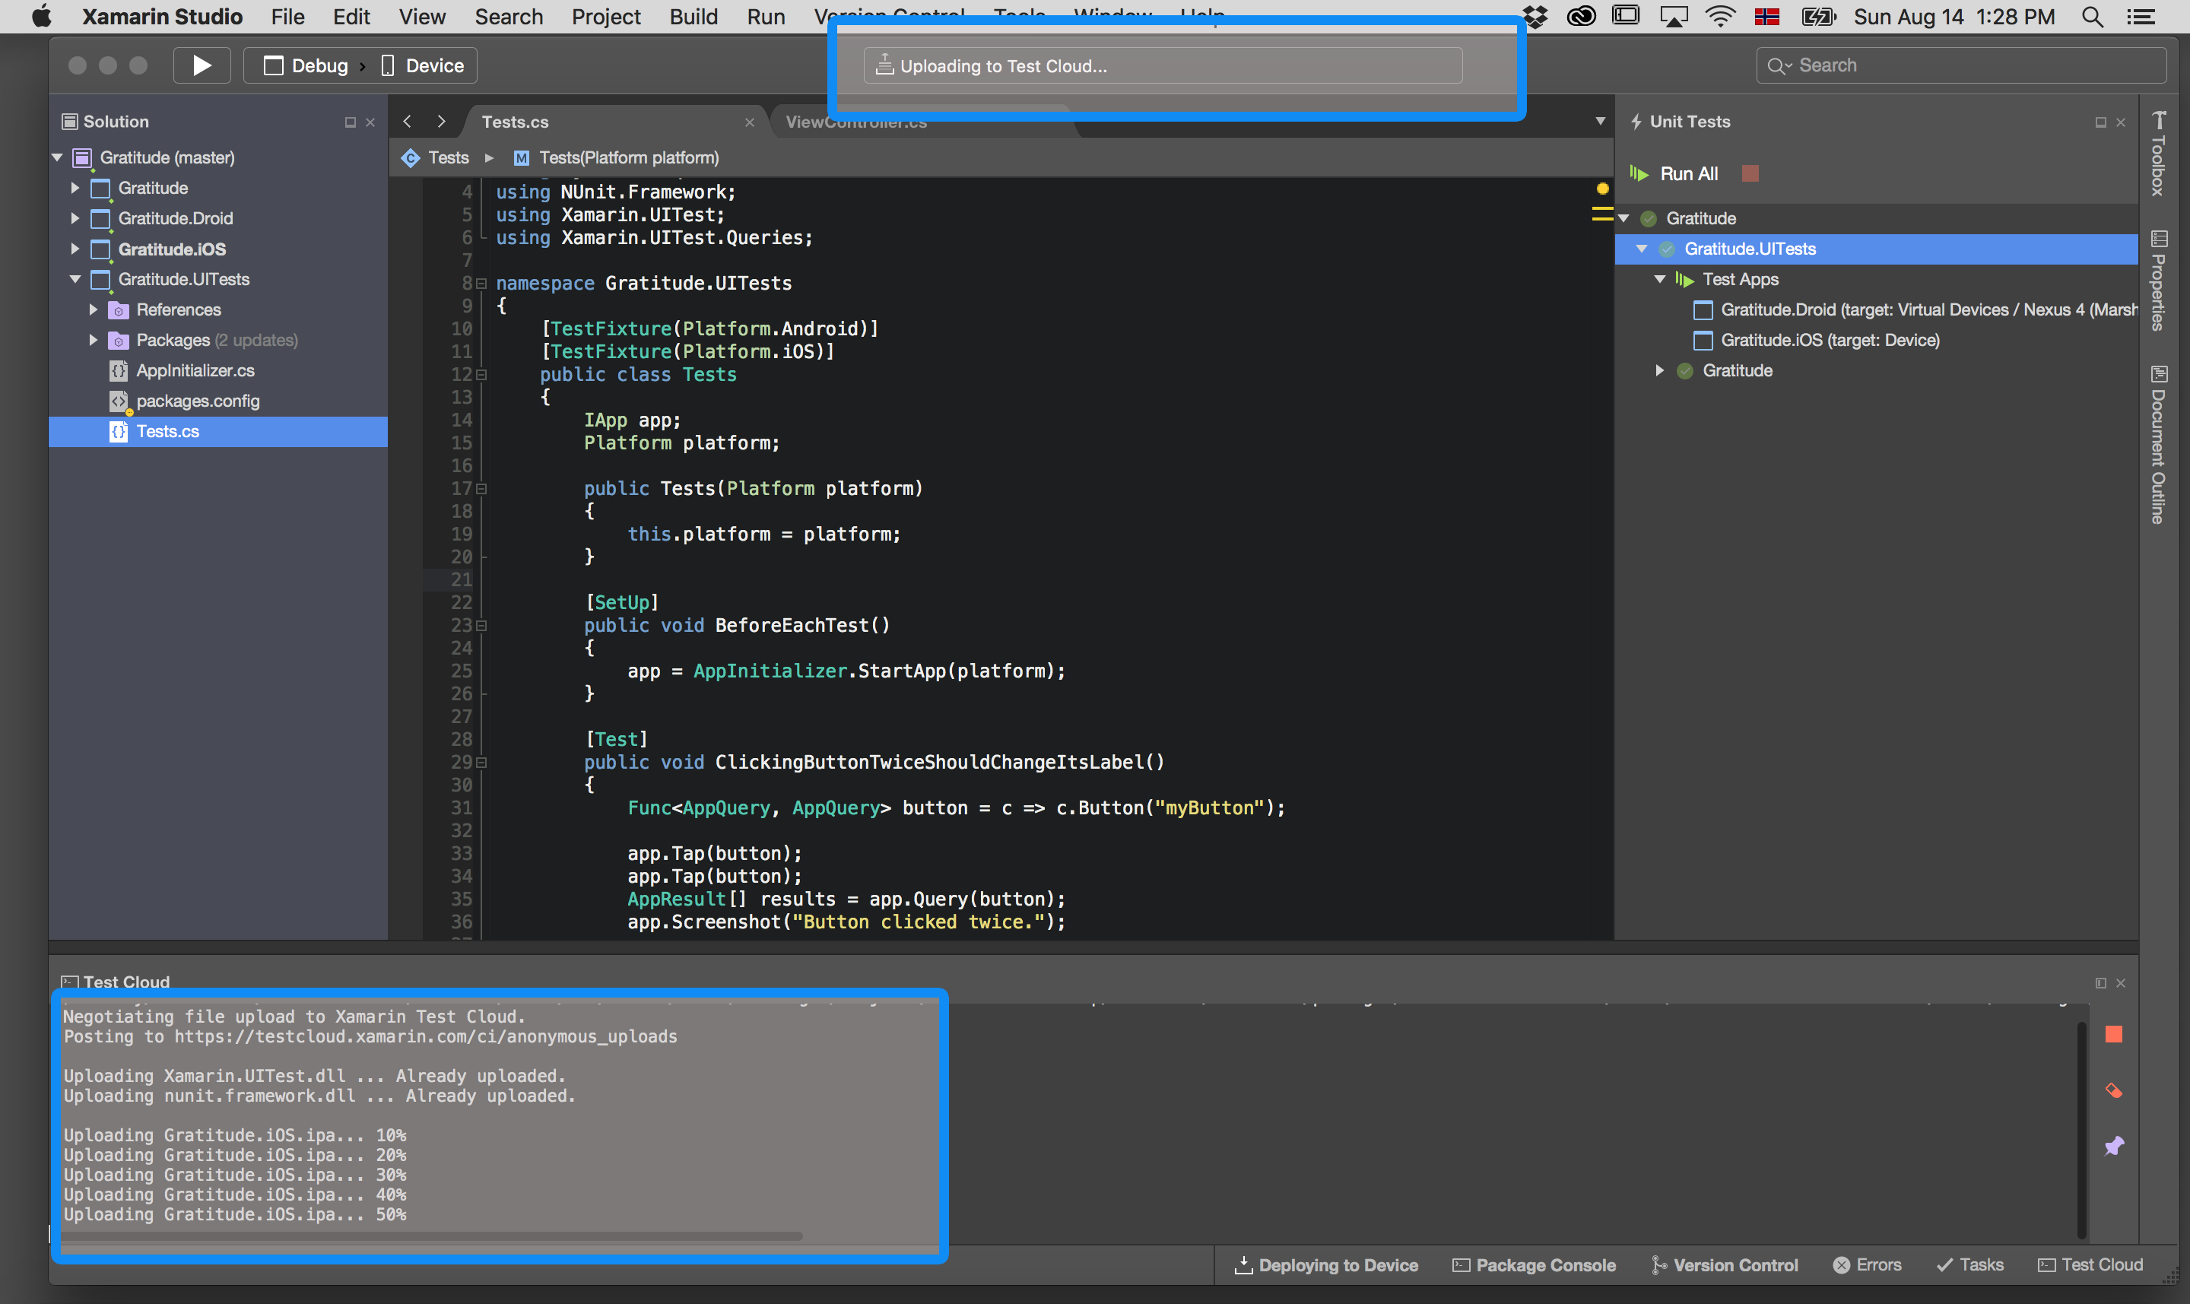Viewport: 2190px width, 1304px height.
Task: Open the Document Outline side pad
Action: pyautogui.click(x=2158, y=445)
